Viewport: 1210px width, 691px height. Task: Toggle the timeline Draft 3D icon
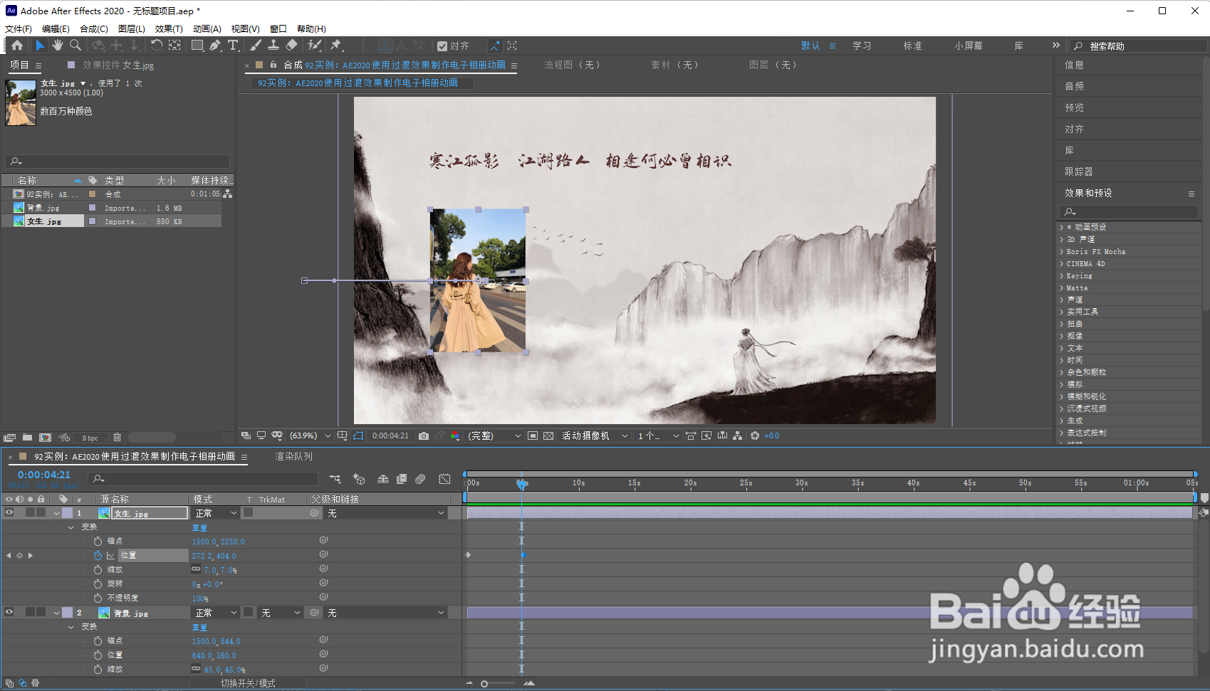359,479
